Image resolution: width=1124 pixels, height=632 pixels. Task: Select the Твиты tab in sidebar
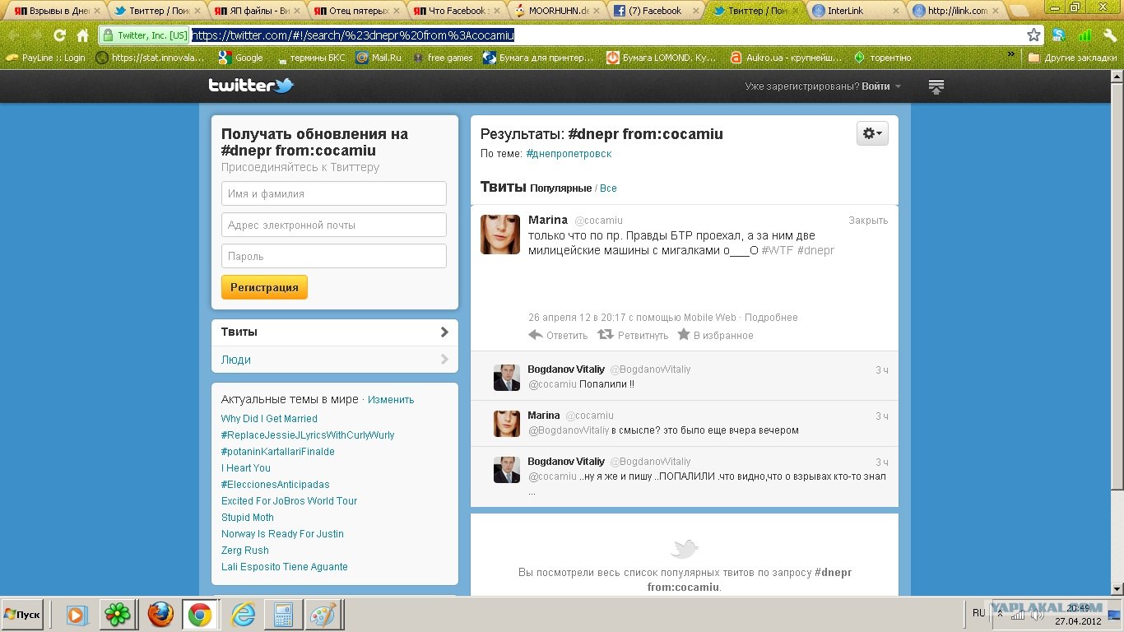tap(335, 332)
